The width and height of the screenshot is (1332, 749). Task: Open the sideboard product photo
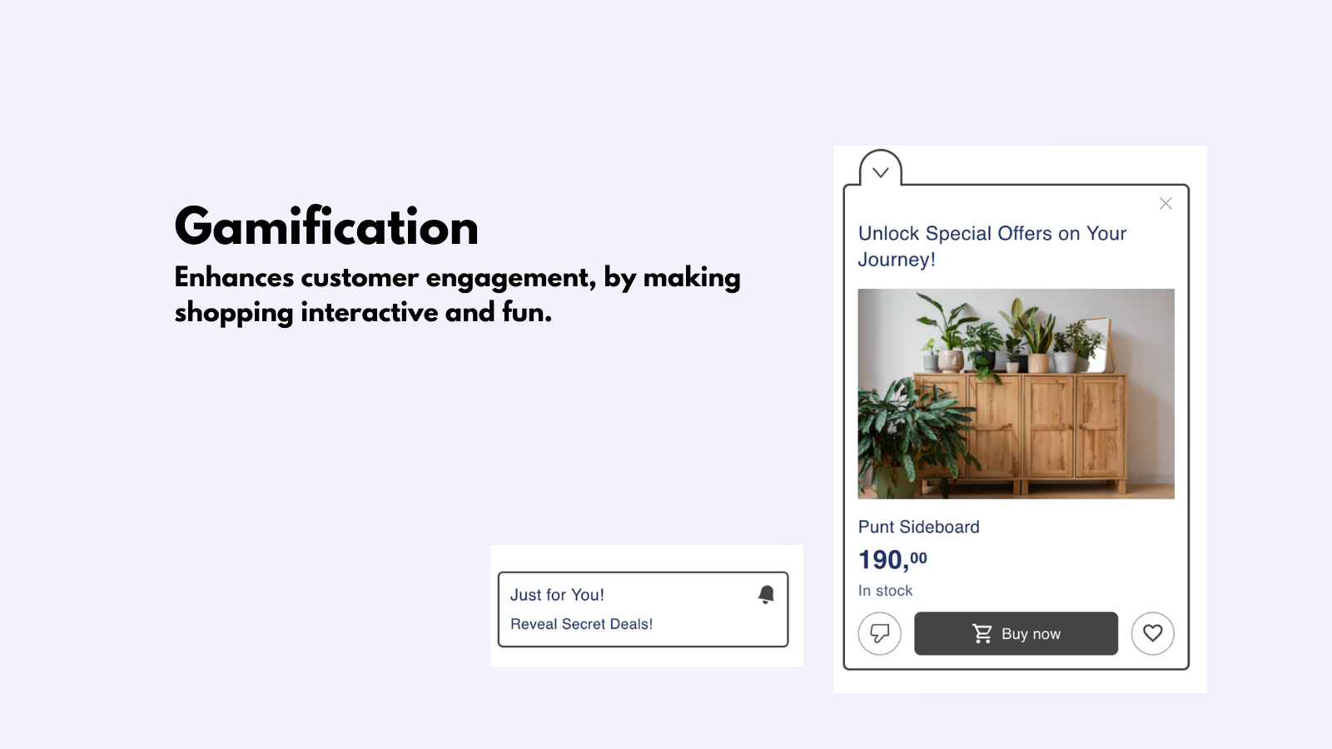coord(1016,394)
